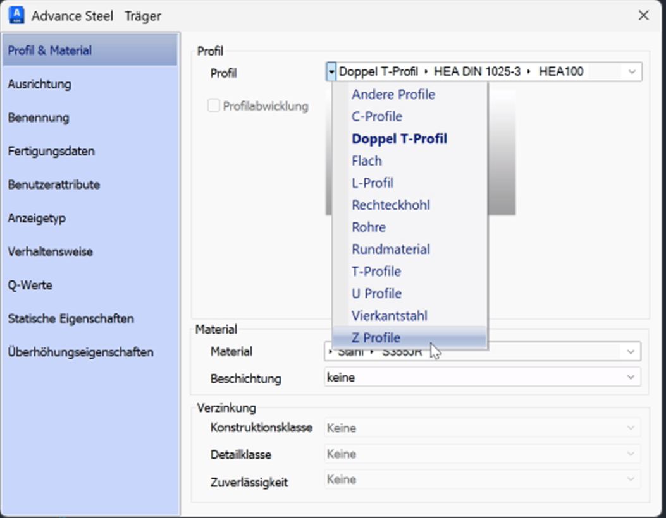Select C-Profile in the profile menu
666x518 pixels.
409,116
